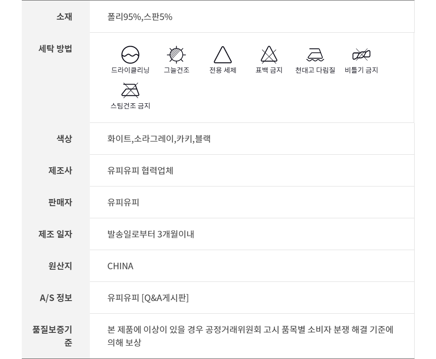Click the 세탁 방법 row label

(x=55, y=49)
